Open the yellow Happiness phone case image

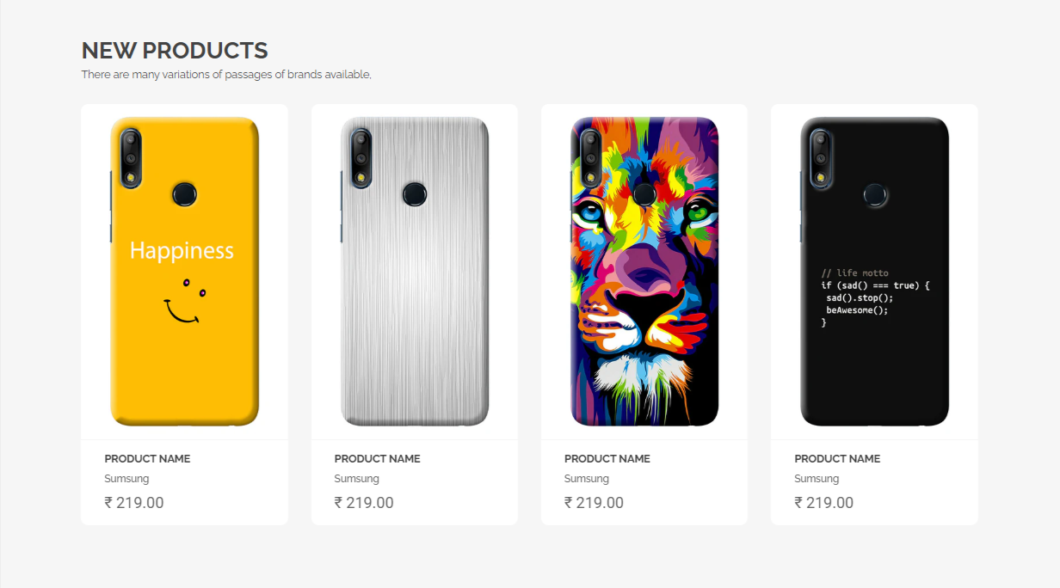pyautogui.click(x=184, y=272)
